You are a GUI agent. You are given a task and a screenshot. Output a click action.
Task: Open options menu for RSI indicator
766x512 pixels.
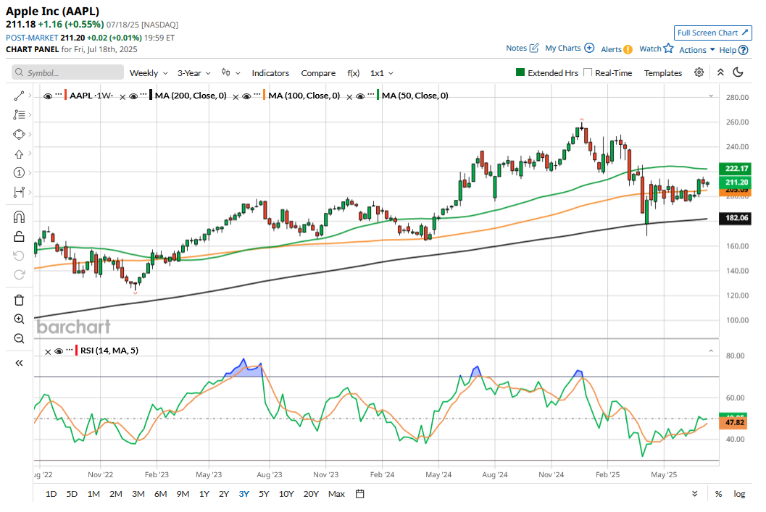pos(70,350)
